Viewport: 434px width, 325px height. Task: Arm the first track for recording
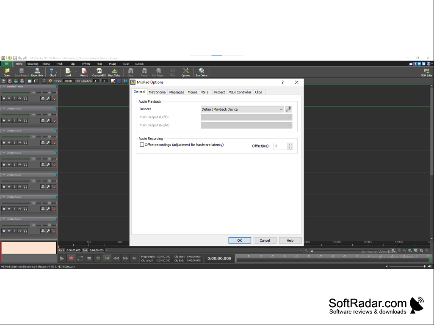click(4, 98)
